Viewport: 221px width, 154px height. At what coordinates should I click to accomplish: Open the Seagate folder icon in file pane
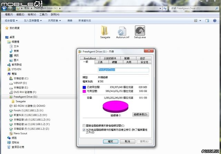coord(105,30)
